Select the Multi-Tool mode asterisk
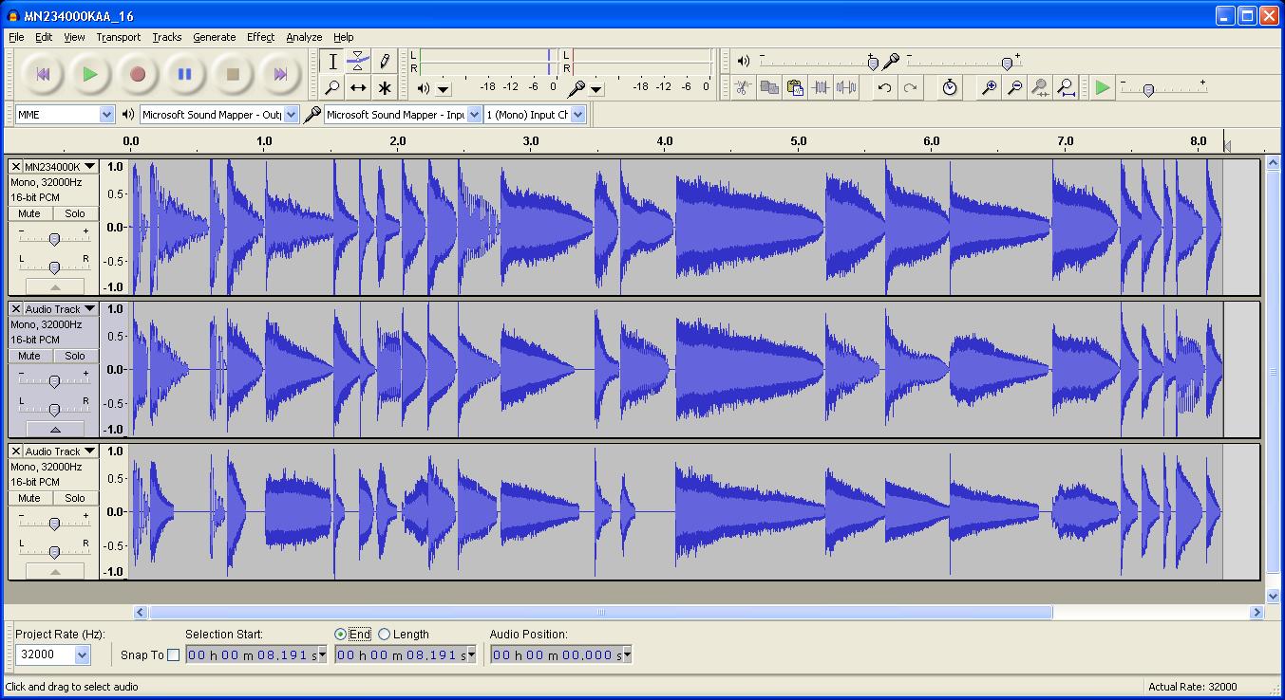This screenshot has height=700, width=1285. 384,88
